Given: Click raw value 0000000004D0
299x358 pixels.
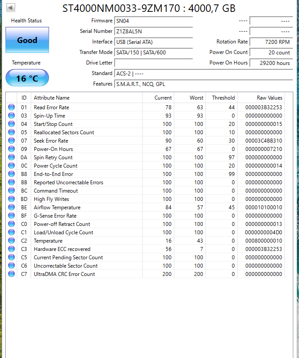Looking at the screenshot, I should (x=263, y=233).
